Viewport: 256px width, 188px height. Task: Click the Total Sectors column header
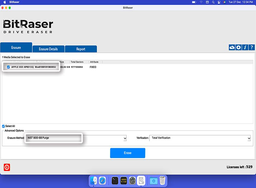coord(77,62)
